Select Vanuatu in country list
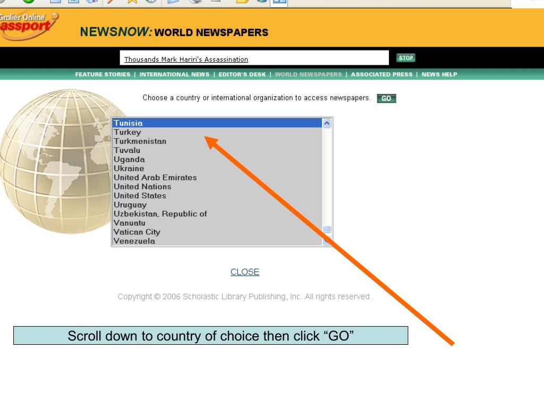This screenshot has width=544, height=408. coord(217,223)
